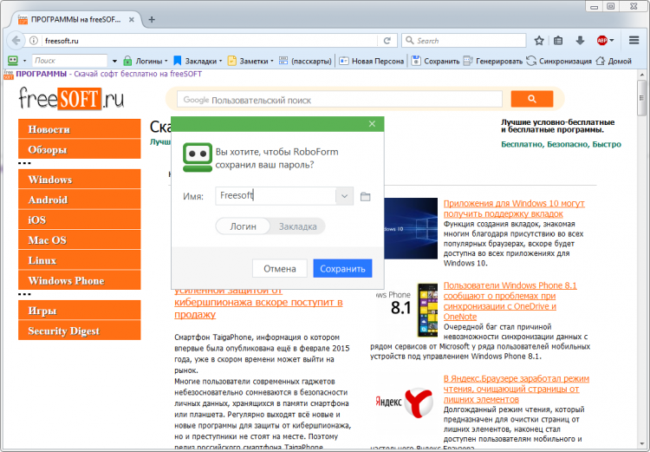650x452 pixels.
Task: Select Windows in sidebar menu
Action: pyautogui.click(x=80, y=179)
